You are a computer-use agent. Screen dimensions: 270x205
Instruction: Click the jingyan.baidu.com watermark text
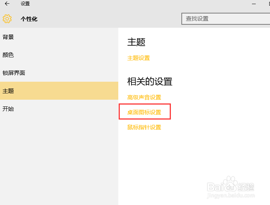click(x=231, y=196)
